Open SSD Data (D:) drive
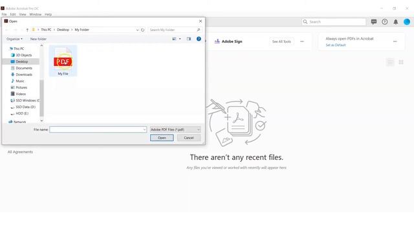 (25, 107)
